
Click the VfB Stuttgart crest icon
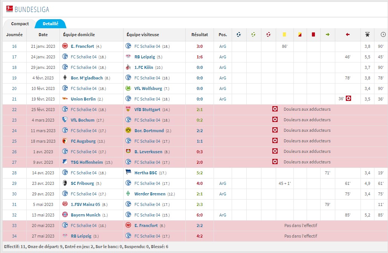pyautogui.click(x=128, y=109)
